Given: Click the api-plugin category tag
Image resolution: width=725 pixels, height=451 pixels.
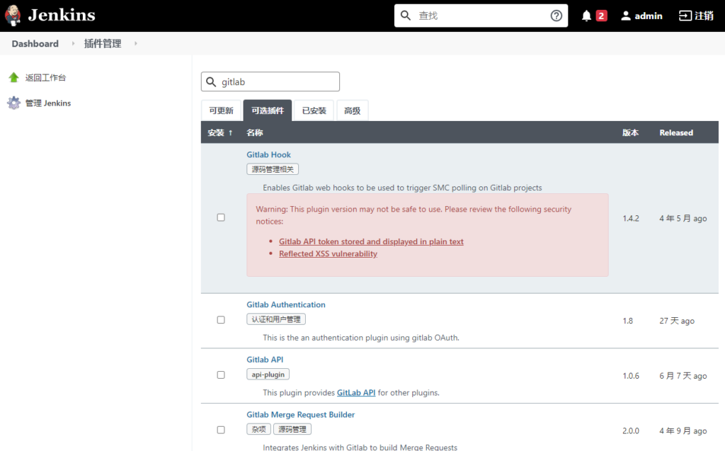Looking at the screenshot, I should (x=268, y=375).
